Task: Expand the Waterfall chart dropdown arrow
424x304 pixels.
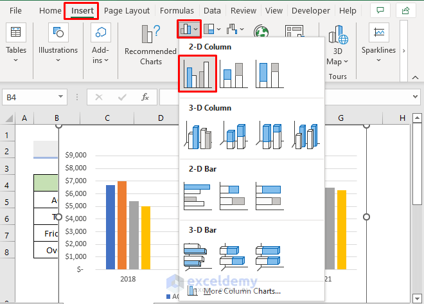Action: (242, 29)
